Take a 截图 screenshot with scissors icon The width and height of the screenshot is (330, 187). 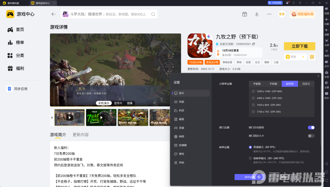tap(327, 51)
